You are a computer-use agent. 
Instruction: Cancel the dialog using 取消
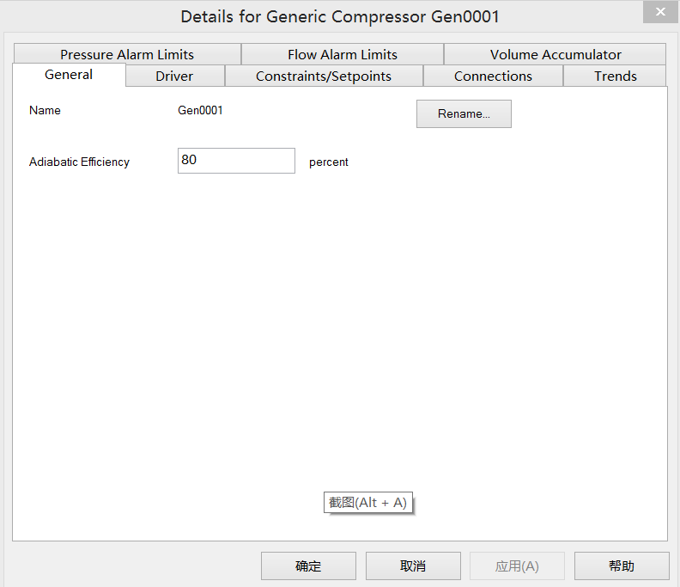coord(413,566)
